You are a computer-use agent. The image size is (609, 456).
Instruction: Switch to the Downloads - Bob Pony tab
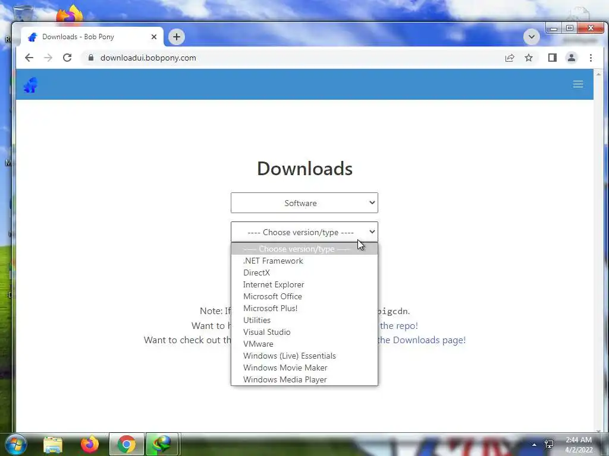92,37
